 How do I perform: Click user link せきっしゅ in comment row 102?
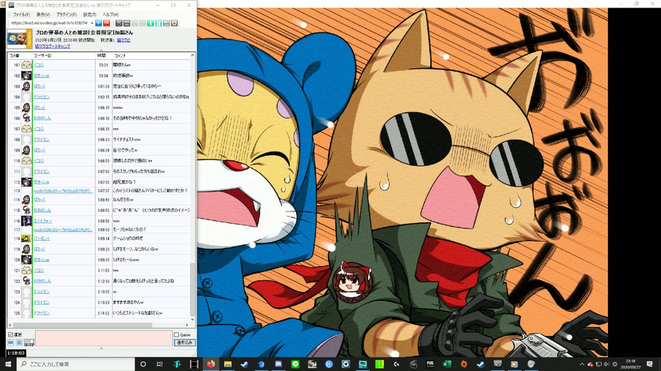pos(41,76)
